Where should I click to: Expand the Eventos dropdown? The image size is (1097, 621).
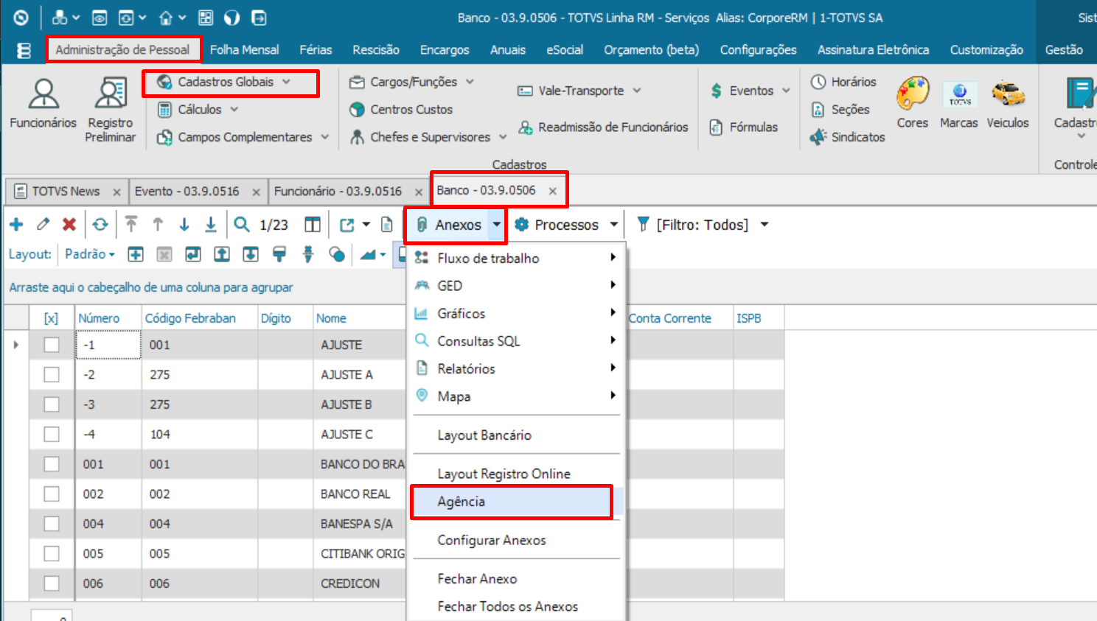pos(786,91)
